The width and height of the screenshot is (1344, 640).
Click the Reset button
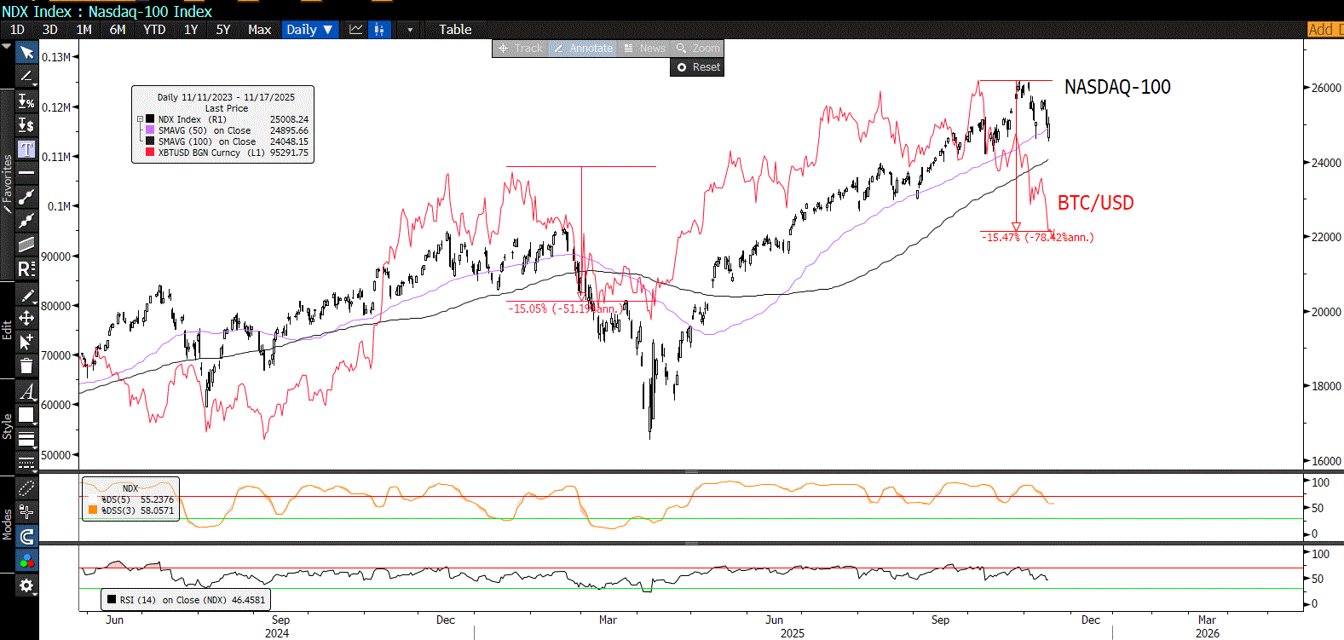pyautogui.click(x=698, y=67)
